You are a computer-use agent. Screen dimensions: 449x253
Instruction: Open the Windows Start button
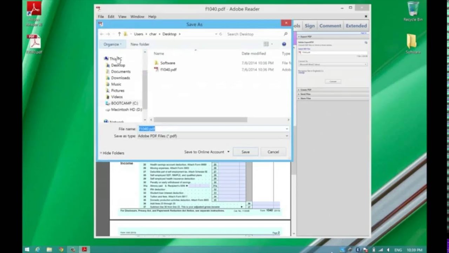pos(27,249)
